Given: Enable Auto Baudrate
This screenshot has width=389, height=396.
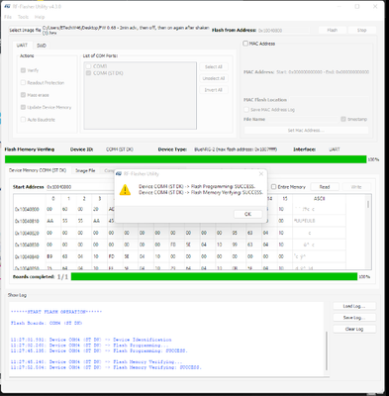Looking at the screenshot, I should pyautogui.click(x=23, y=120).
